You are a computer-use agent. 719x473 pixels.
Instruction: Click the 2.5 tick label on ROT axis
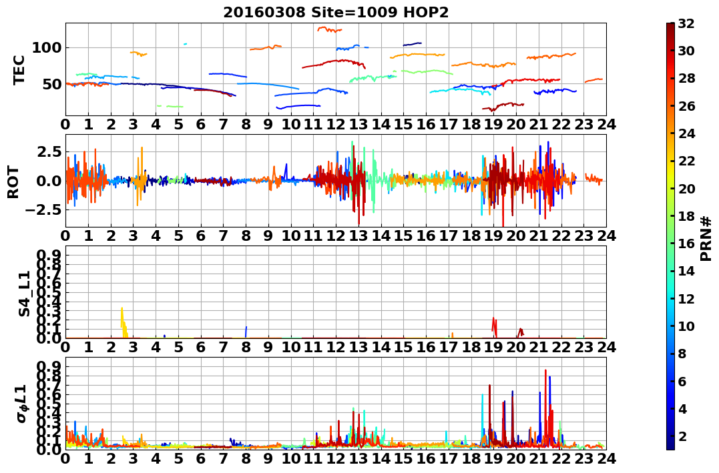point(47,151)
